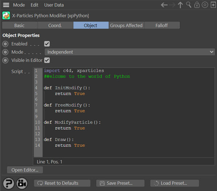Click line number 14 in script gutter
Image resolution: width=217 pixels, height=191 pixels.
coord(38,145)
